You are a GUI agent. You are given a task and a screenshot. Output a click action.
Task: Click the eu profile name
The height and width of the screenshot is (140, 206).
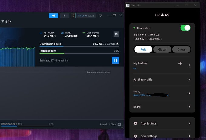point(135,68)
